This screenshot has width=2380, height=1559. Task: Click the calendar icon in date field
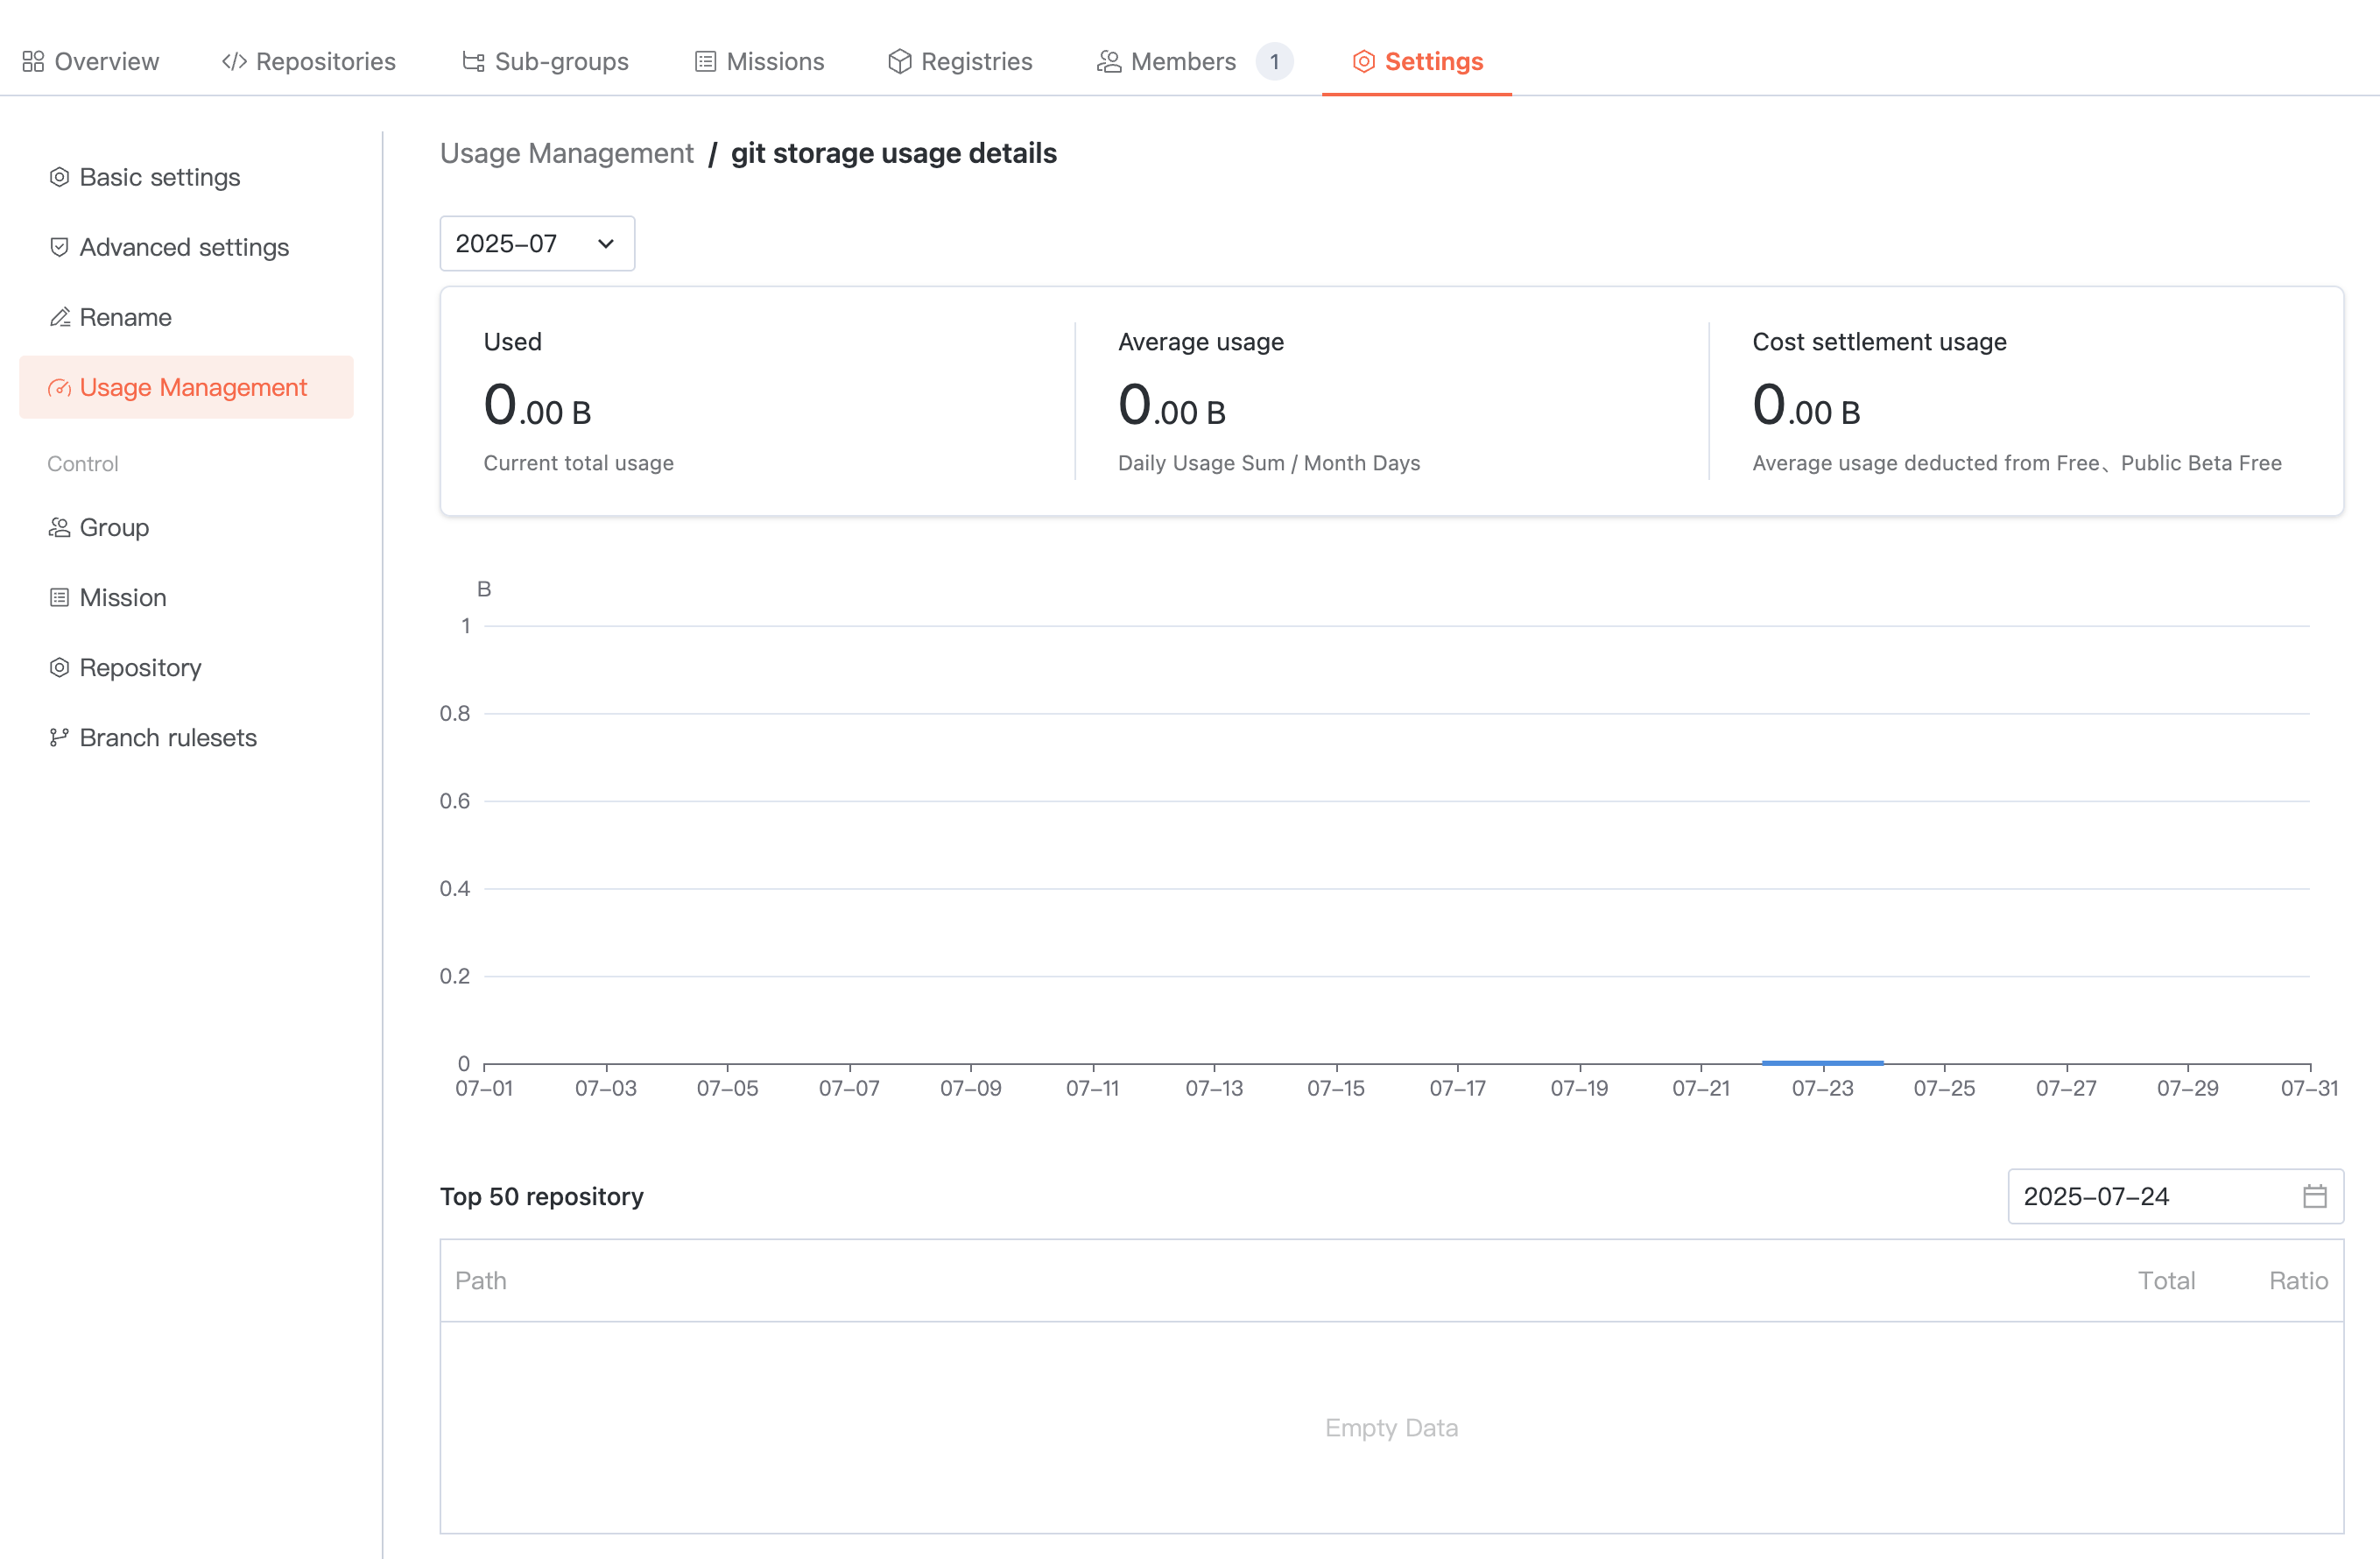click(2314, 1196)
